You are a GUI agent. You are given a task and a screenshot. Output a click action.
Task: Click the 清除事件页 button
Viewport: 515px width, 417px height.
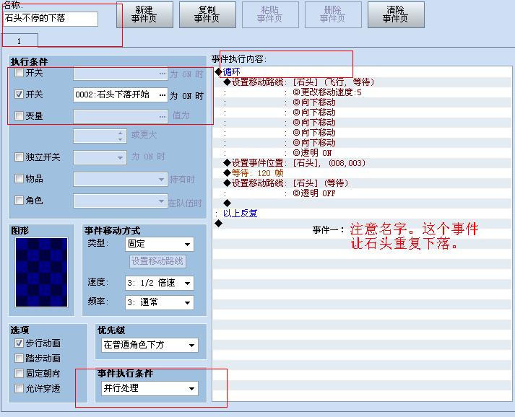point(396,14)
